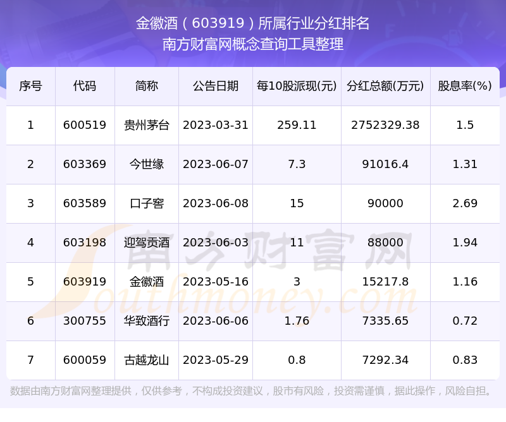Select stock code 600519
This screenshot has width=506, height=422.
coord(85,125)
